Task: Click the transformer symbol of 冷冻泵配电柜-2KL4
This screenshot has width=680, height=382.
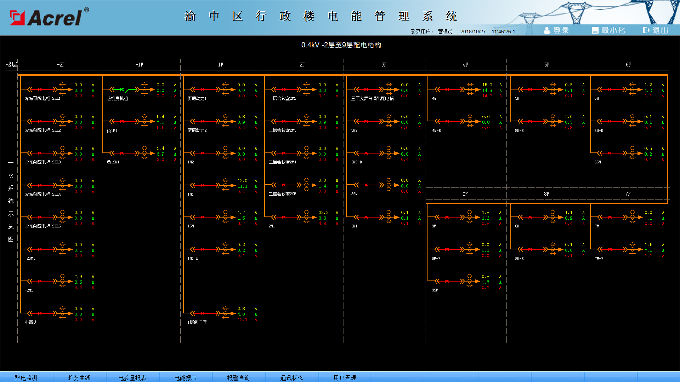Action: 62,185
